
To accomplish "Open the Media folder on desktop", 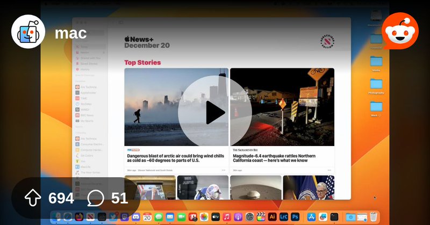I will pos(376,63).
